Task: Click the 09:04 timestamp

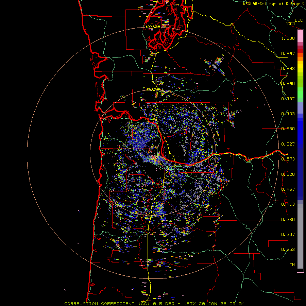Action: [237, 304]
